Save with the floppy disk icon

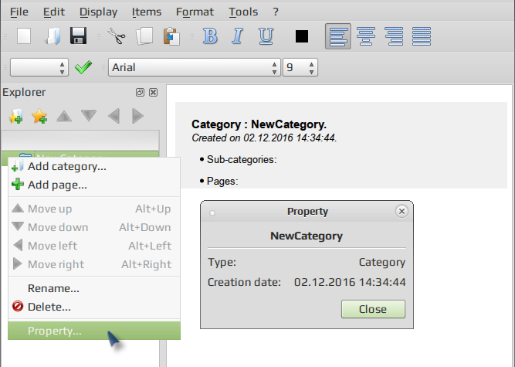[79, 36]
